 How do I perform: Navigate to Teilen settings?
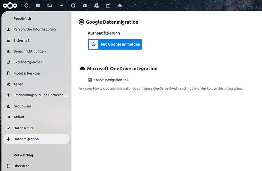click(x=36, y=84)
